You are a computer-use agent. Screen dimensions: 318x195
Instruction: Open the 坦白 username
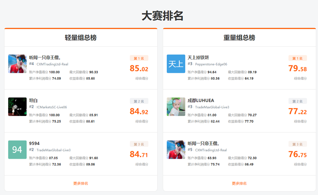[x=33, y=100]
